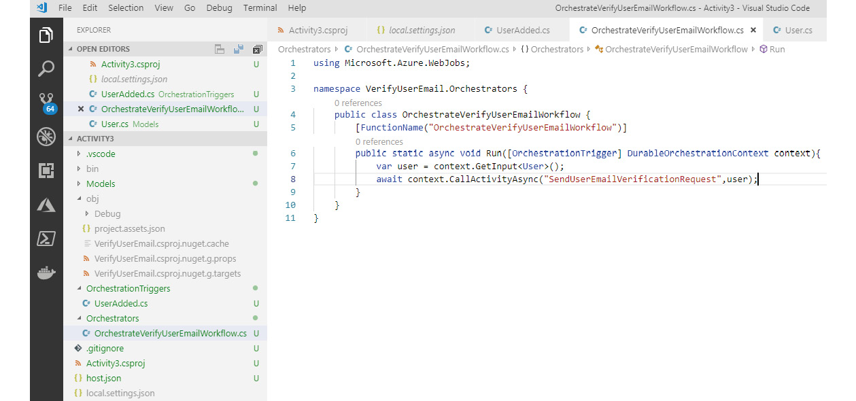Open the Docker view in activity bar
This screenshot has width=856, height=401.
[46, 273]
